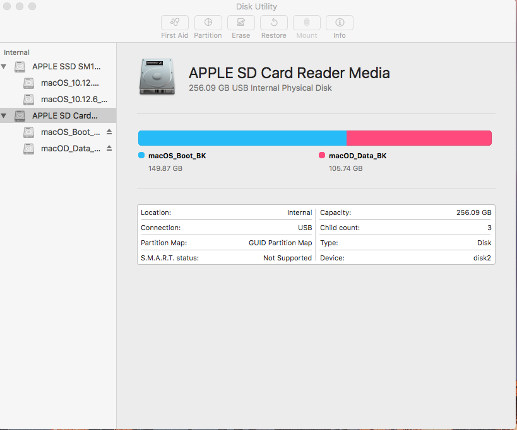Click the blue macOS_Boot_BK partition bar segment
Image resolution: width=517 pixels, height=430 pixels.
click(242, 138)
